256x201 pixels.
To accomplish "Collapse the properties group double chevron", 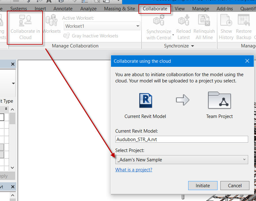I will 6,109.
